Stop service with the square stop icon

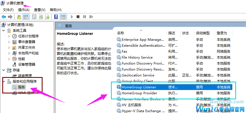coord(78,17)
